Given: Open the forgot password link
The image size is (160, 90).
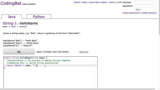Looking at the screenshot, I should click(131, 13).
